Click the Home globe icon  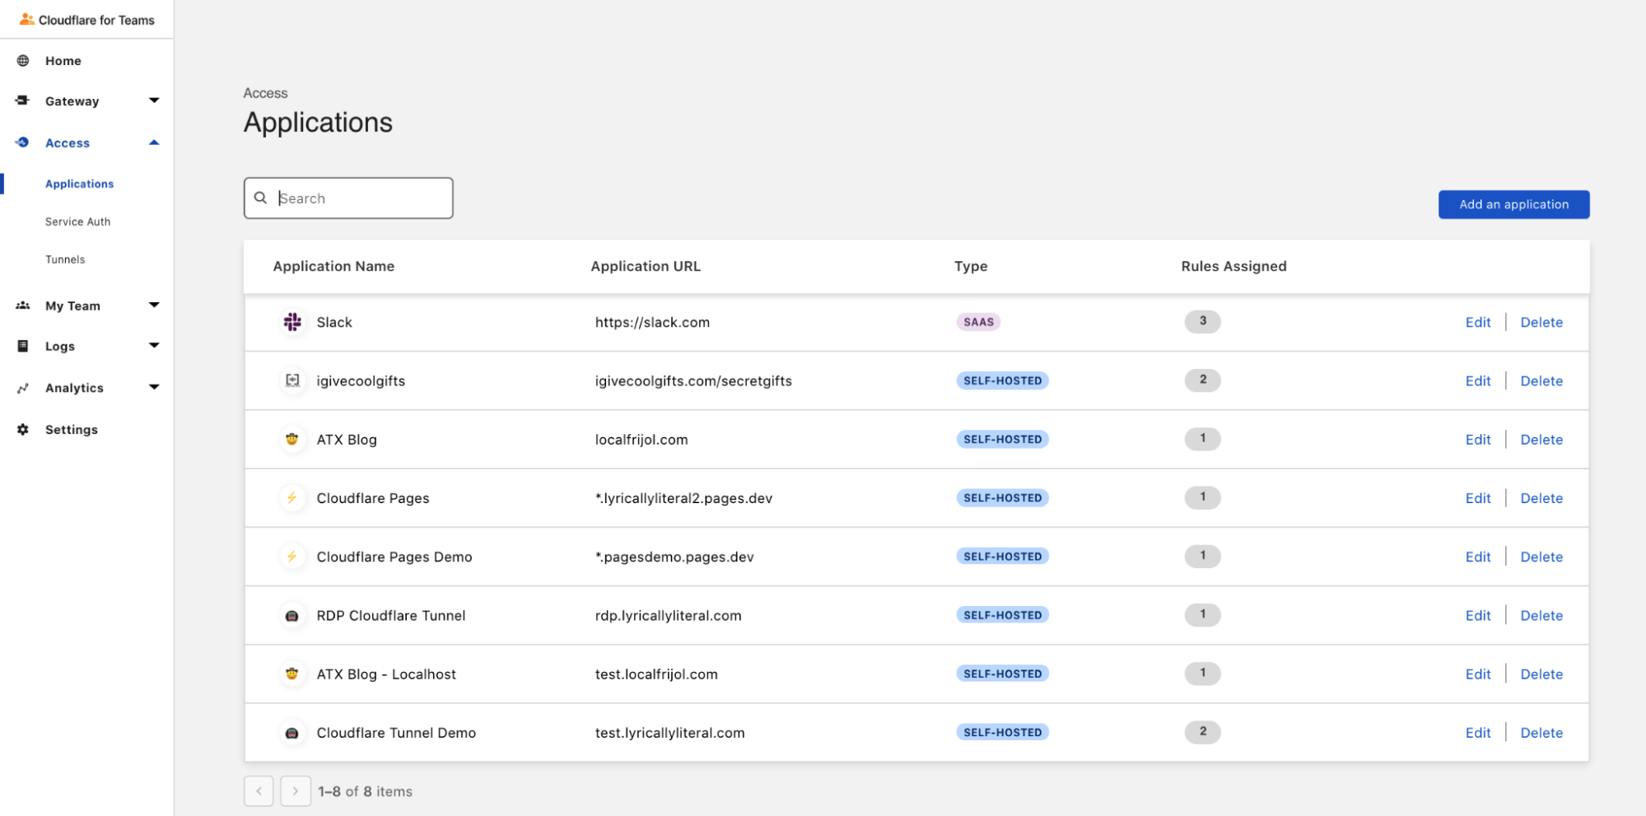(23, 60)
